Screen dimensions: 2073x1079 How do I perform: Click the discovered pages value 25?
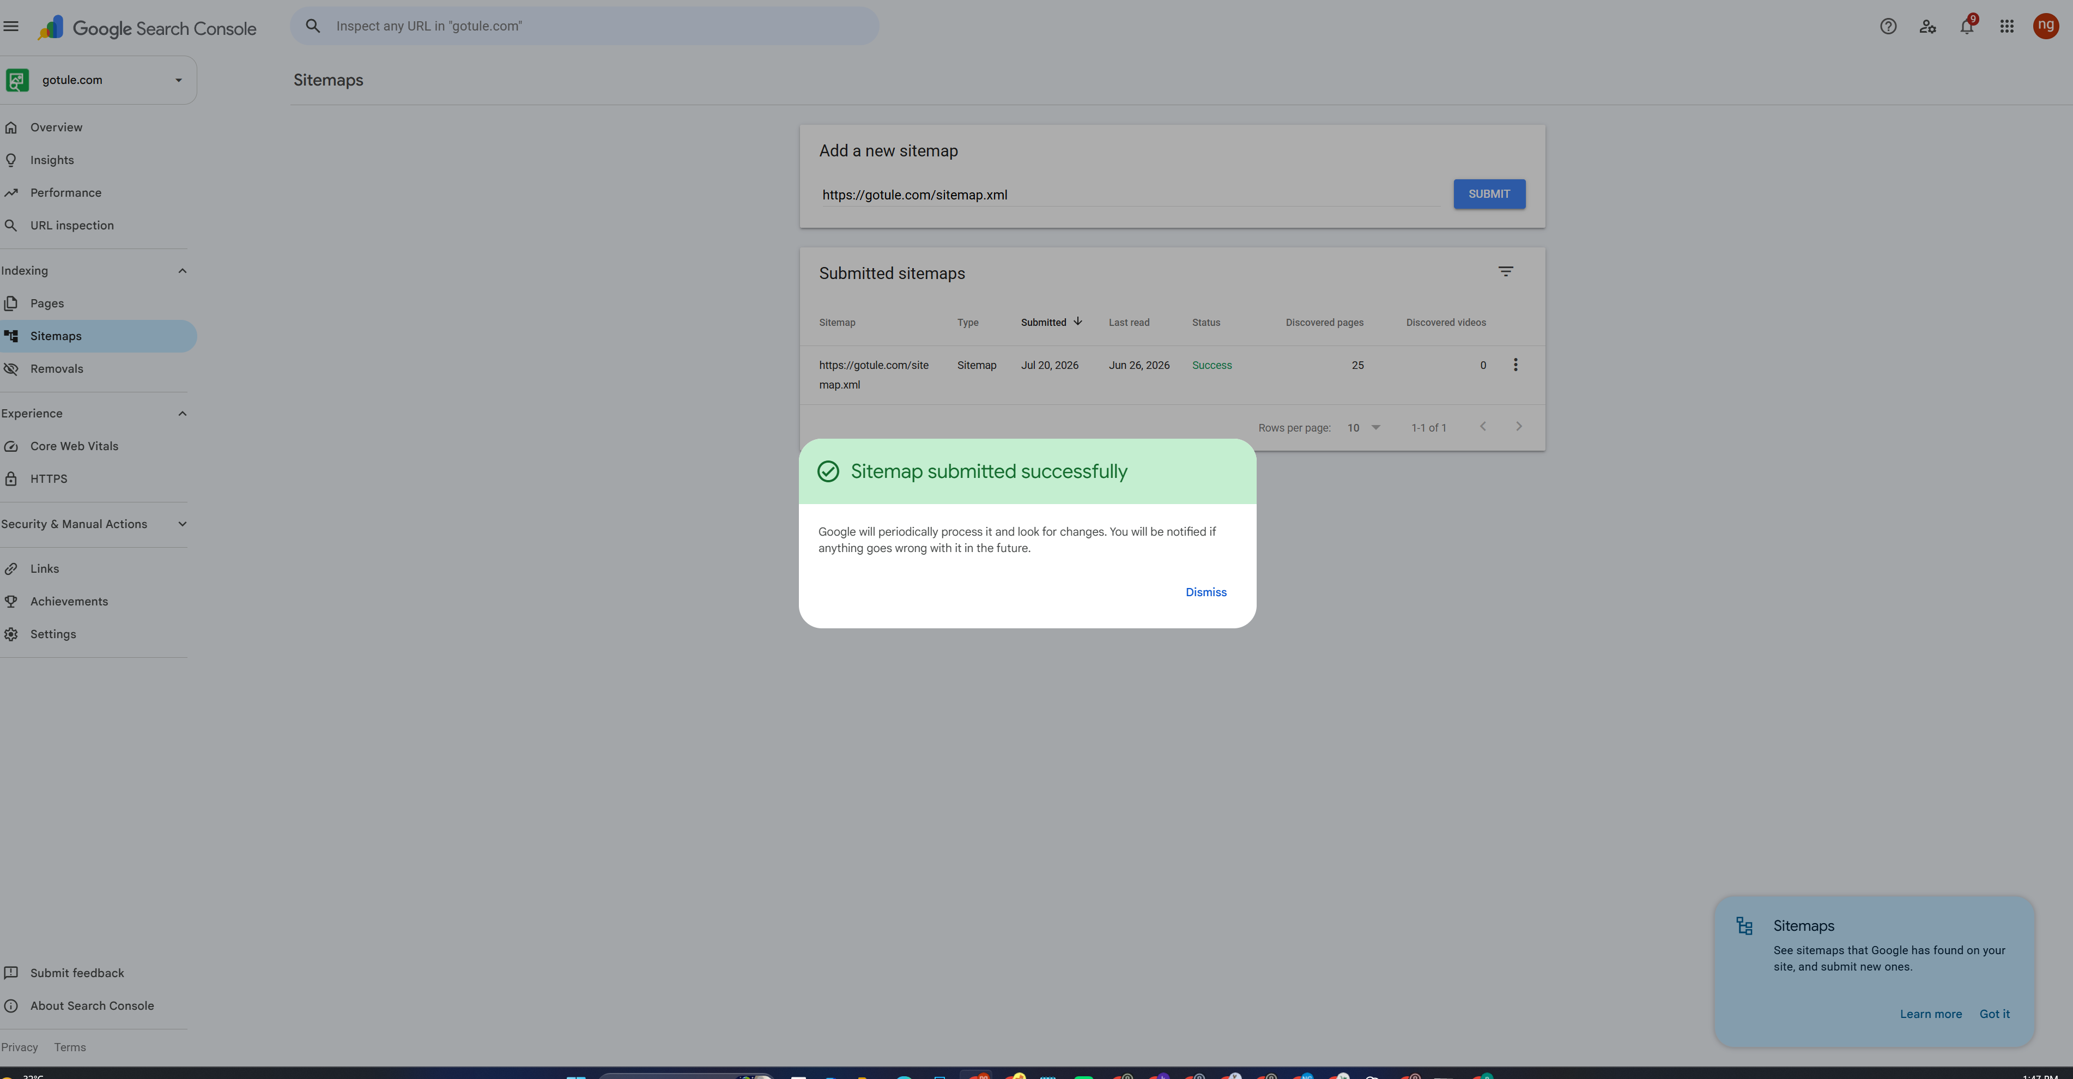[x=1357, y=365]
